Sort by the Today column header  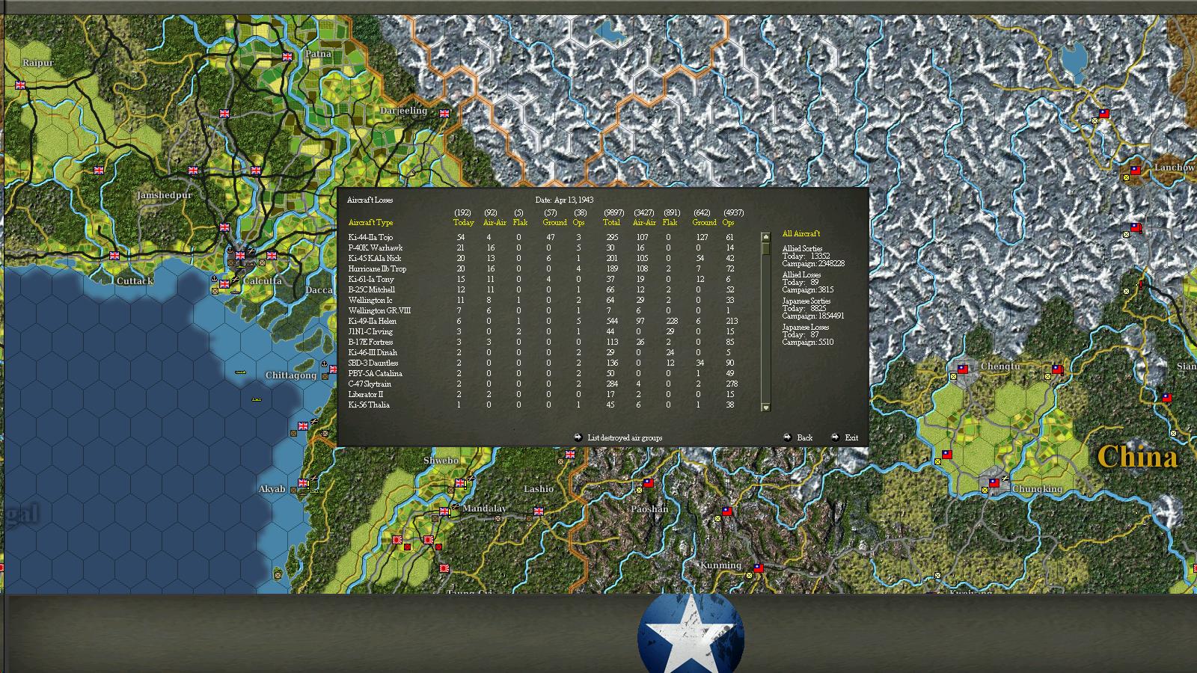point(464,223)
